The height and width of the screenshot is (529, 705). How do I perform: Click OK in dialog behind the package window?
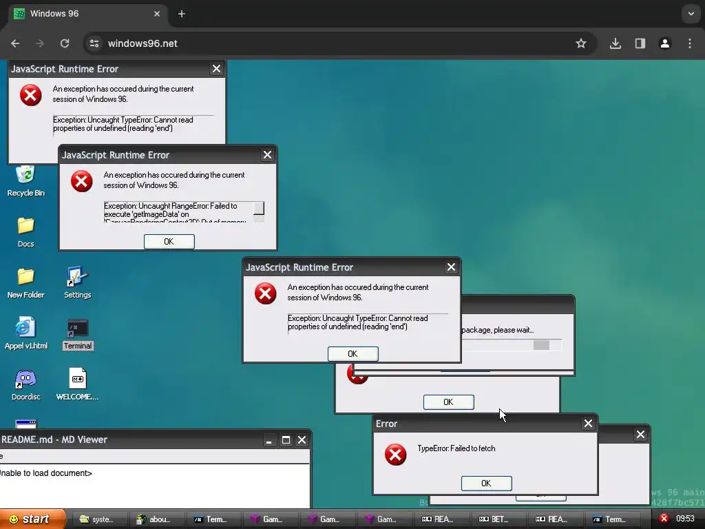click(449, 402)
